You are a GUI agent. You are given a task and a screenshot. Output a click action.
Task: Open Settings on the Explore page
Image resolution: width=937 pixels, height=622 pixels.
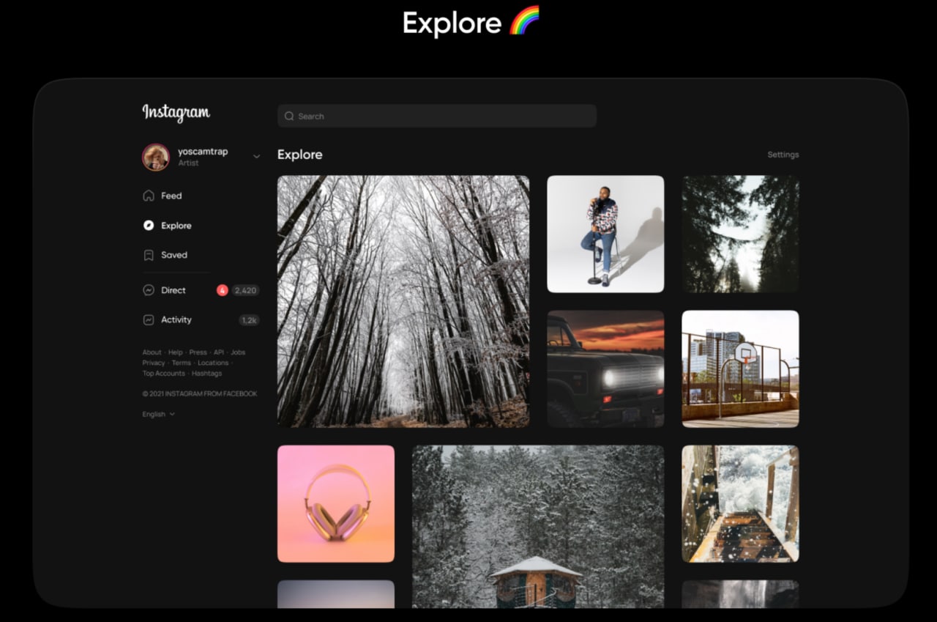click(783, 155)
